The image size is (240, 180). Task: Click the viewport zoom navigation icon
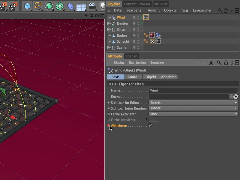pyautogui.click(x=92, y=16)
